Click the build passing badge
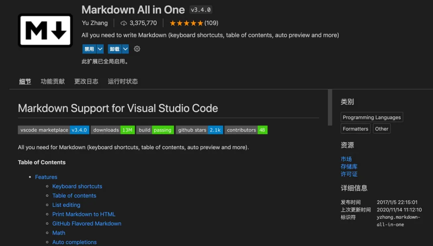Screen dimensions: 433x246 point(155,130)
